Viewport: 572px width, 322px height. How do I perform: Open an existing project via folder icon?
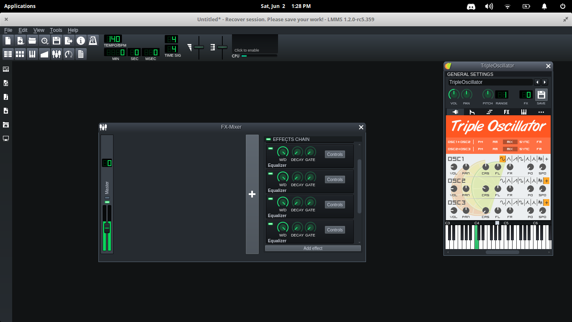click(32, 41)
